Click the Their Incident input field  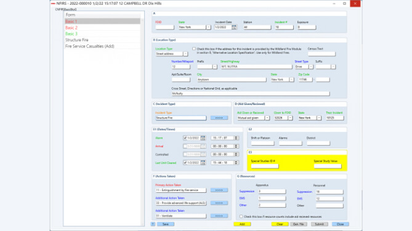click(x=335, y=118)
